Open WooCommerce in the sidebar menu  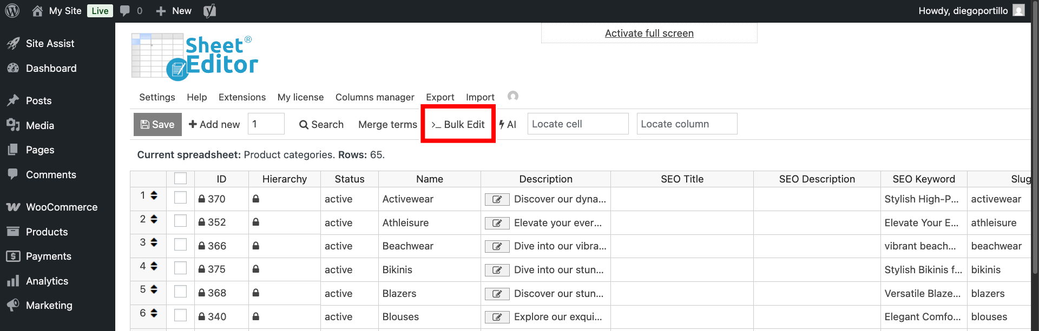click(61, 207)
